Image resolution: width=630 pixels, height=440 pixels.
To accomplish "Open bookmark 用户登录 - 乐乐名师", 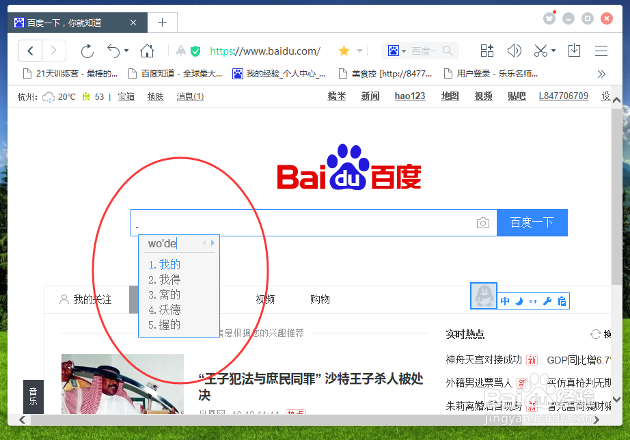I will tap(491, 74).
